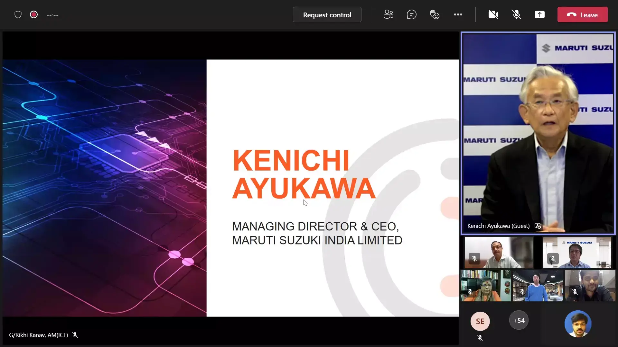This screenshot has height=347, width=618.
Task: Click the share content icon
Action: (540, 15)
